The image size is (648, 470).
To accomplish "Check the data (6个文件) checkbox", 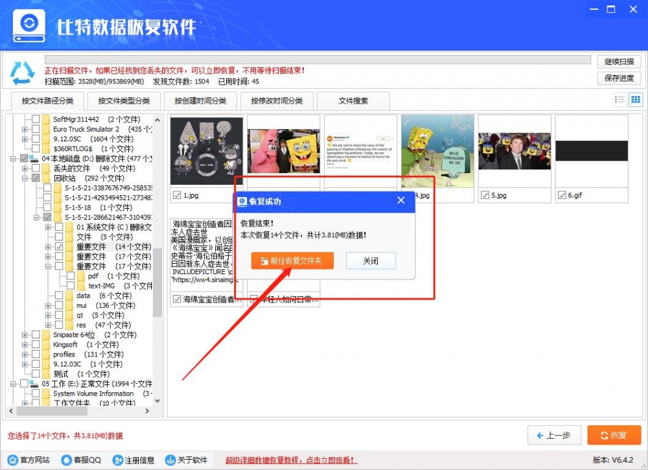I will (59, 296).
